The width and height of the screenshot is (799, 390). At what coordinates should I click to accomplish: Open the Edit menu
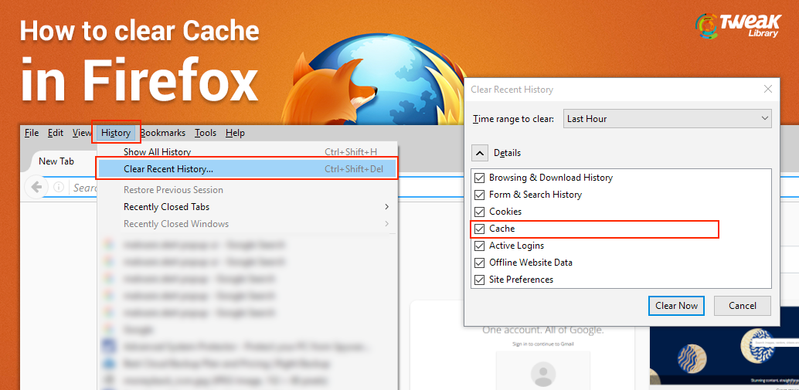[56, 133]
